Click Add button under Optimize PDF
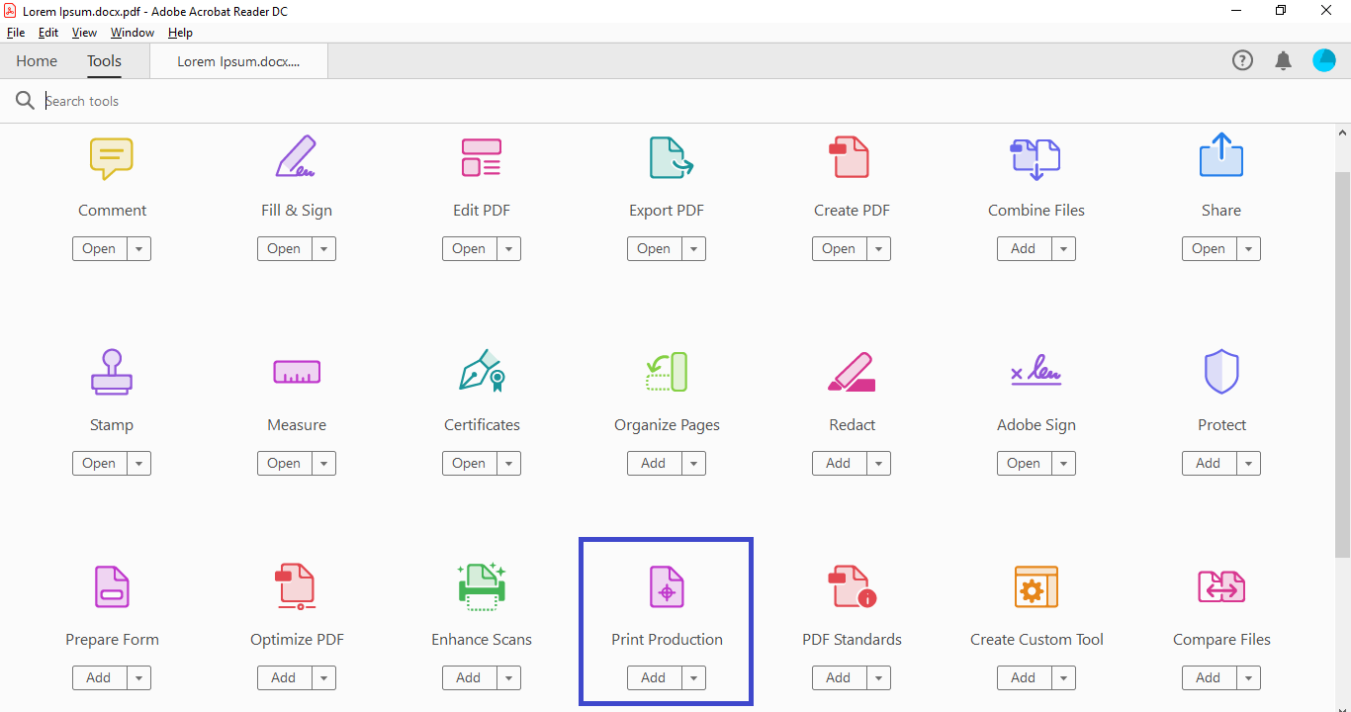 click(284, 678)
